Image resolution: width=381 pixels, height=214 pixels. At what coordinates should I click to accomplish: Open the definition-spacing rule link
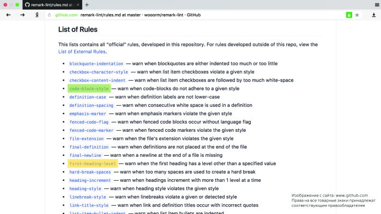pos(92,105)
